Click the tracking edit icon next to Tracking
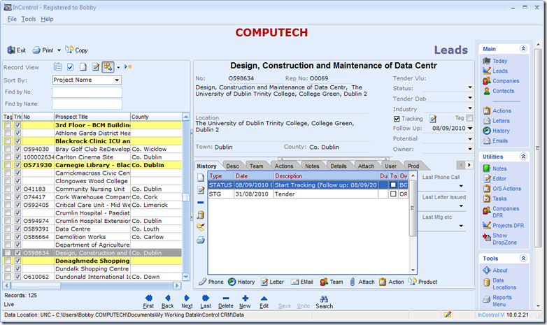This screenshot has width=547, height=325. pos(433,119)
